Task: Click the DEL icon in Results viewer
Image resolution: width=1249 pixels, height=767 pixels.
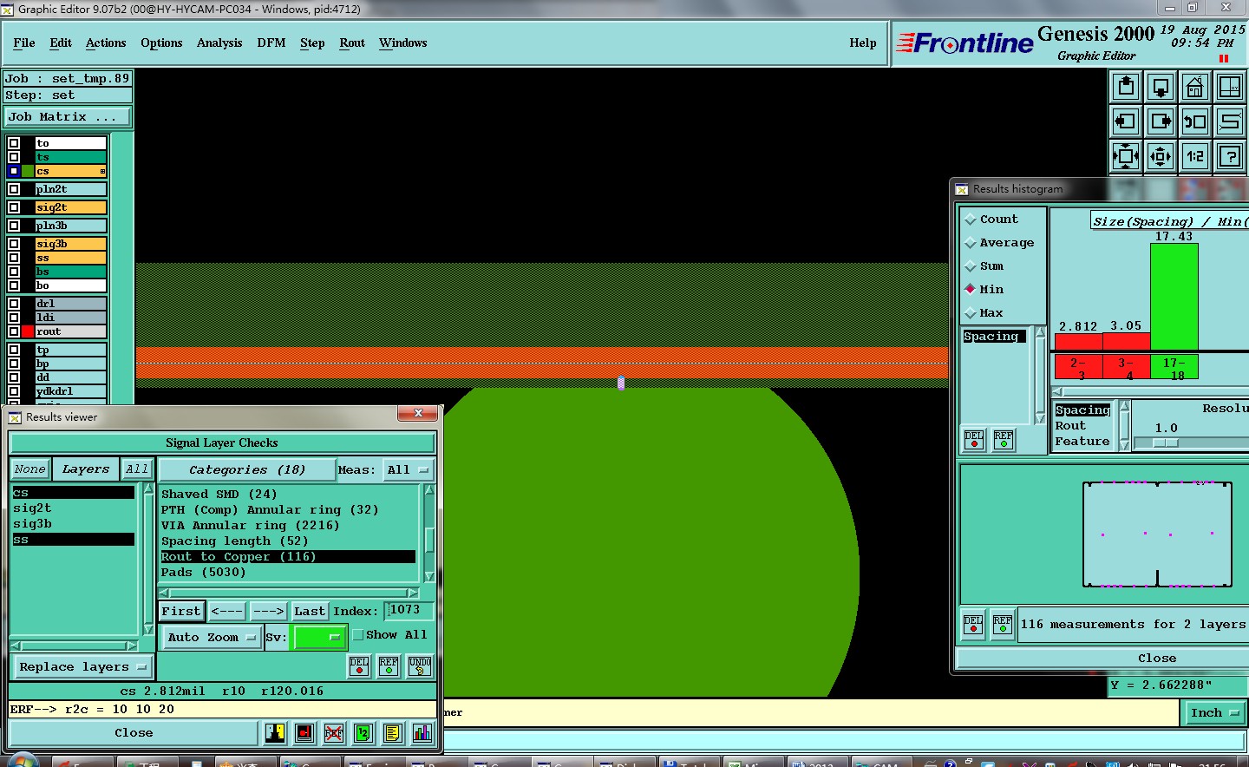Action: pyautogui.click(x=359, y=666)
